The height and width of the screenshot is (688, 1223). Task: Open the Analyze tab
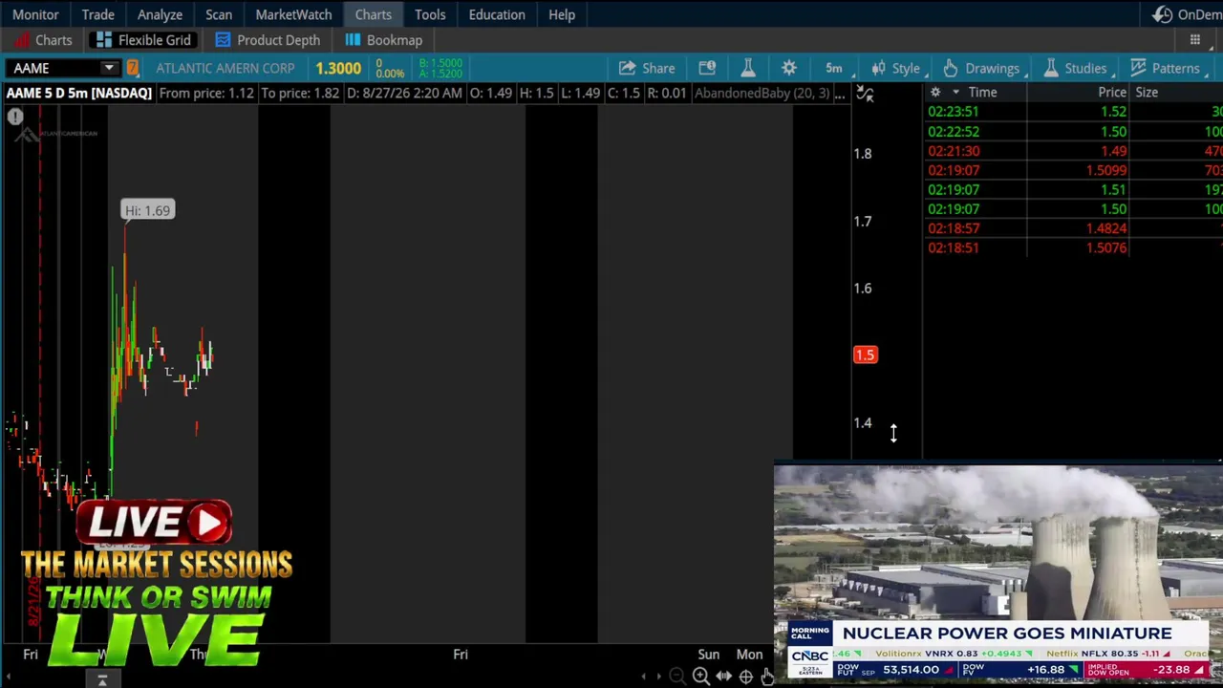[x=160, y=14]
